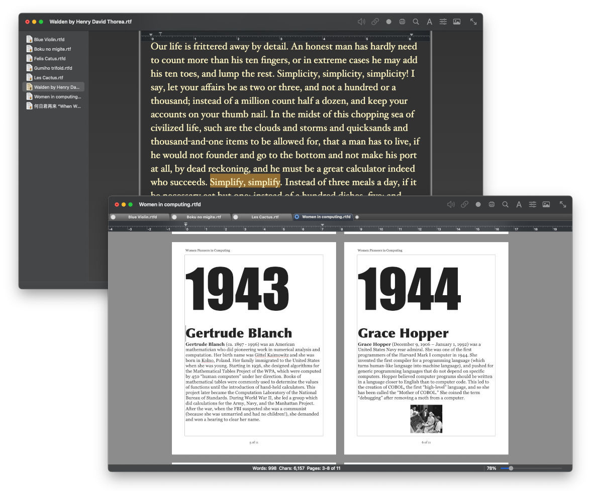593x491 pixels.
Task: Click the sliders settings icon in Women in computing window
Action: [532, 204]
